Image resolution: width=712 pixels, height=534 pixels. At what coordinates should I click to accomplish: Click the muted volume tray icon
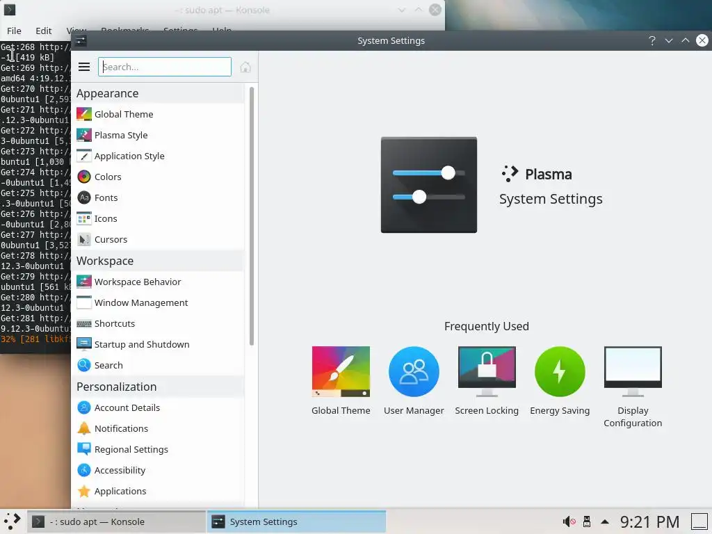pos(569,521)
